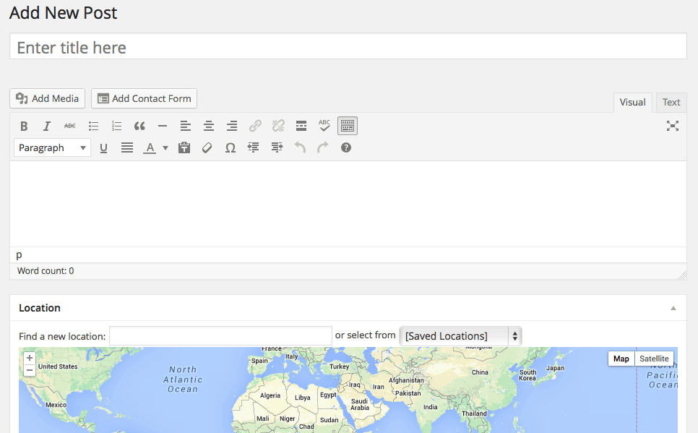Insert special character (omega icon)

[230, 148]
